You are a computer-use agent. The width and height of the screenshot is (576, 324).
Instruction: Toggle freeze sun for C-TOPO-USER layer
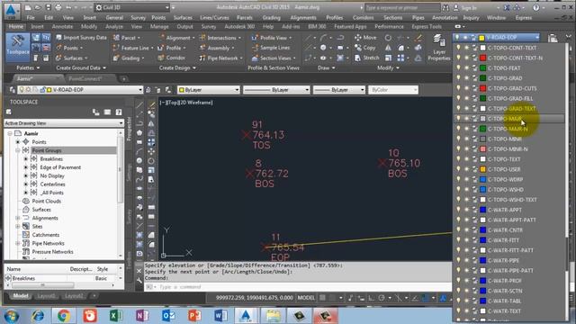pyautogui.click(x=466, y=169)
